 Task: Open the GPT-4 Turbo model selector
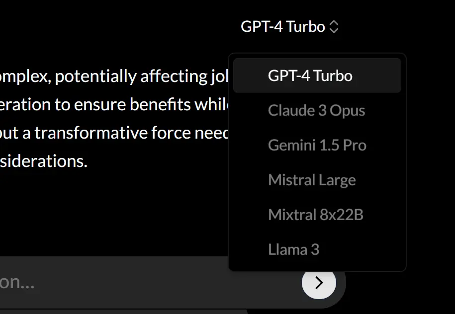click(x=283, y=26)
